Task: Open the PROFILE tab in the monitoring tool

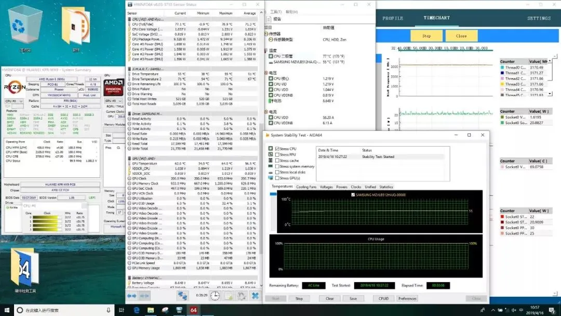Action: (x=393, y=18)
